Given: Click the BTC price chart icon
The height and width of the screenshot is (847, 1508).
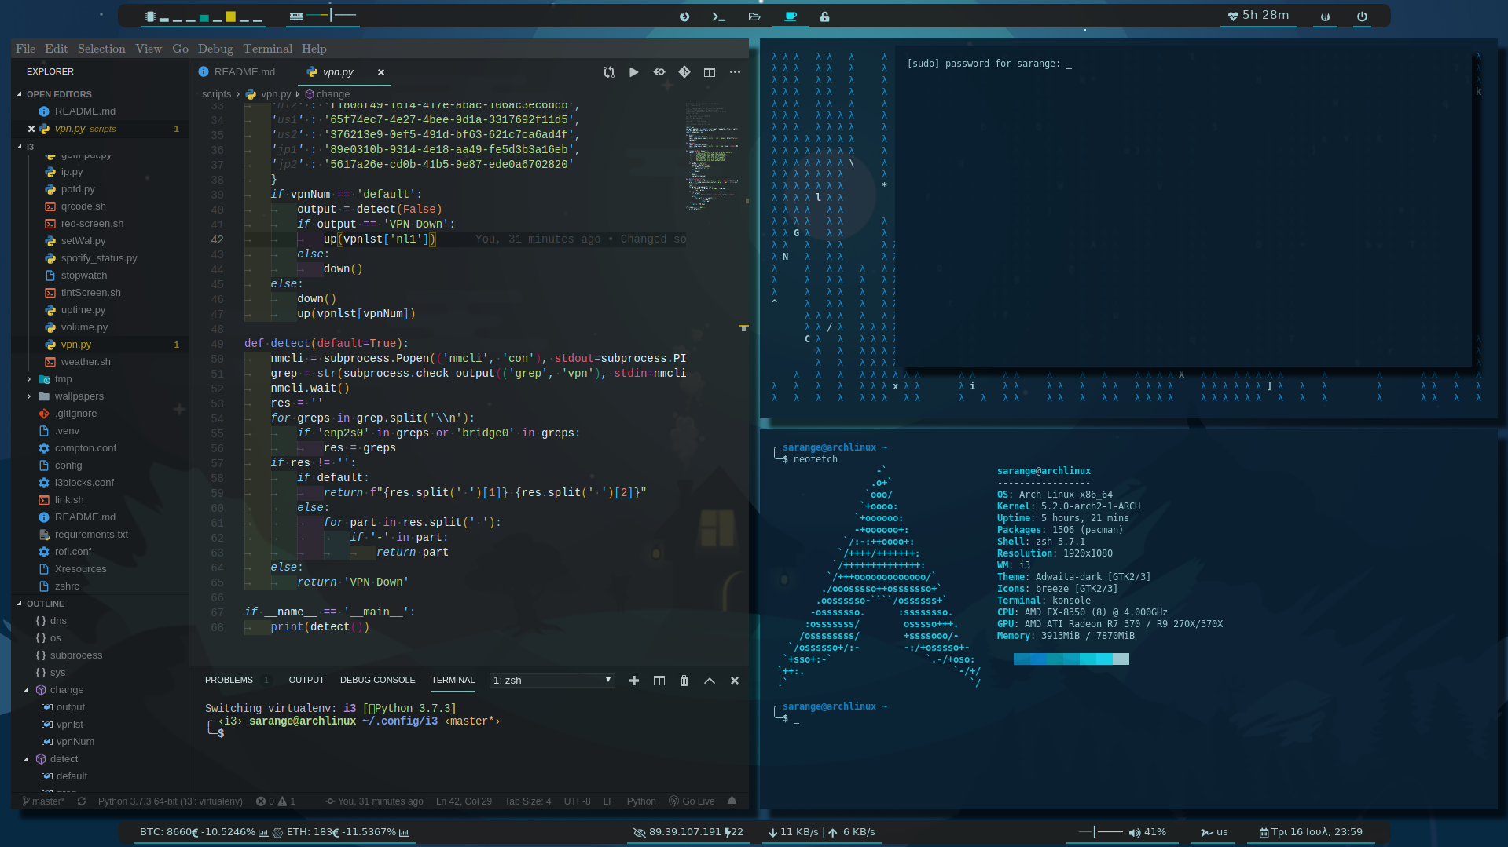Looking at the screenshot, I should coord(263,833).
